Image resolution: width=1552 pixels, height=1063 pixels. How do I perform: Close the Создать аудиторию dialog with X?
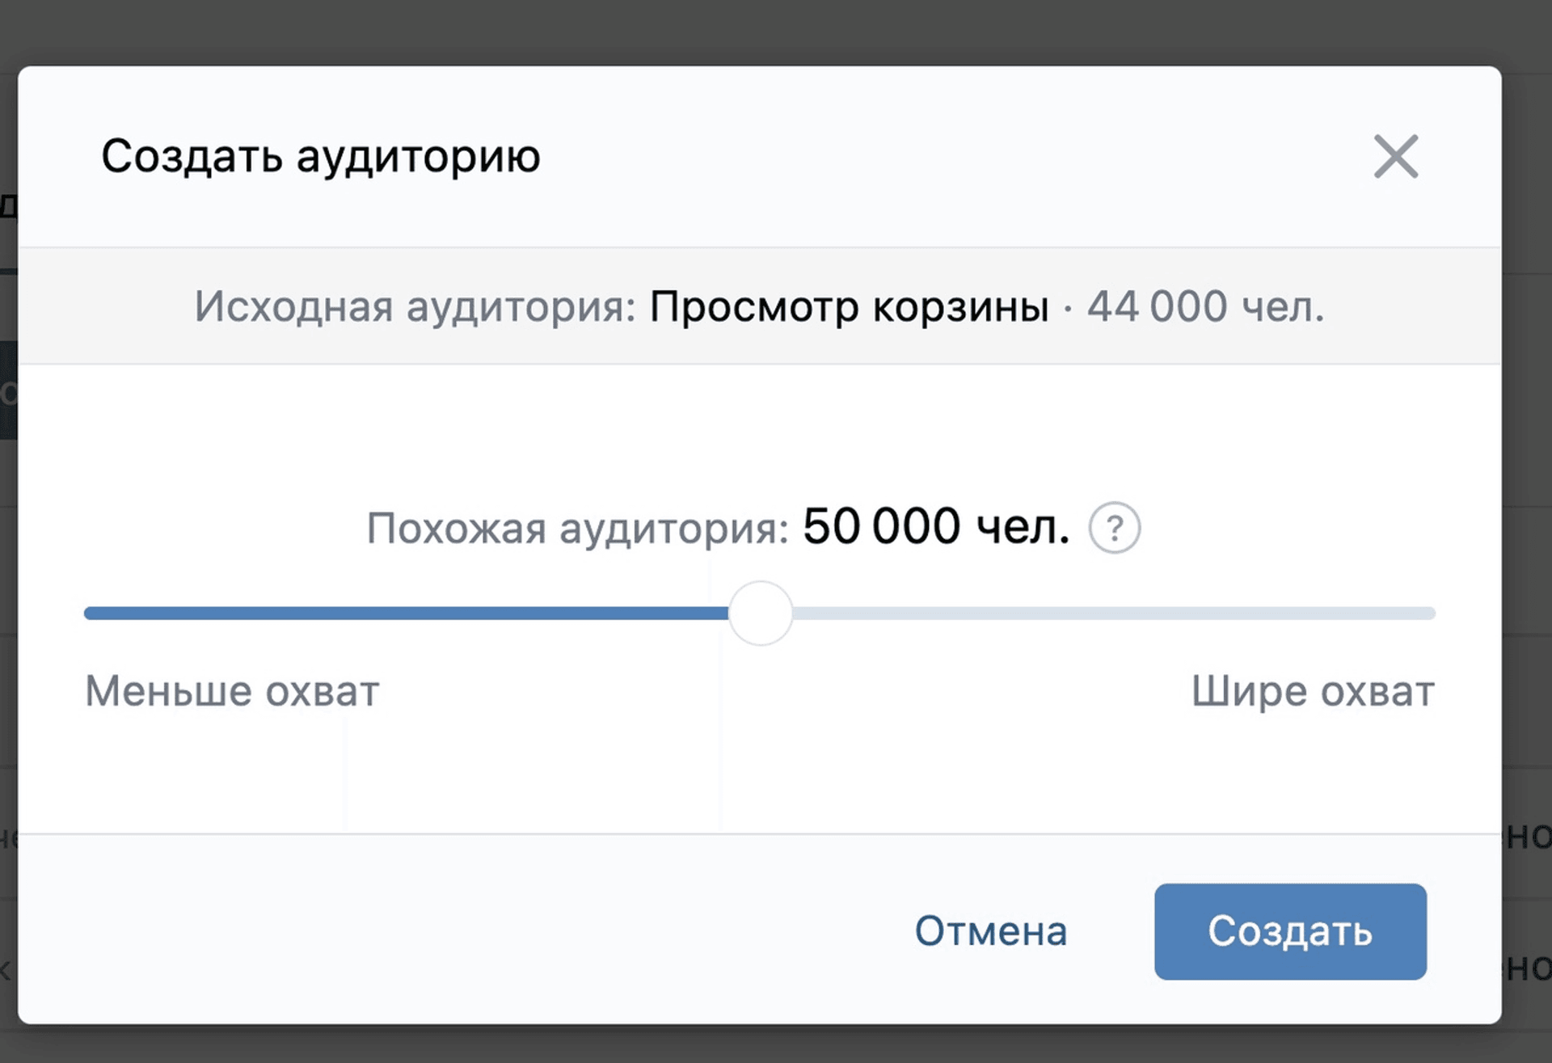click(x=1396, y=156)
